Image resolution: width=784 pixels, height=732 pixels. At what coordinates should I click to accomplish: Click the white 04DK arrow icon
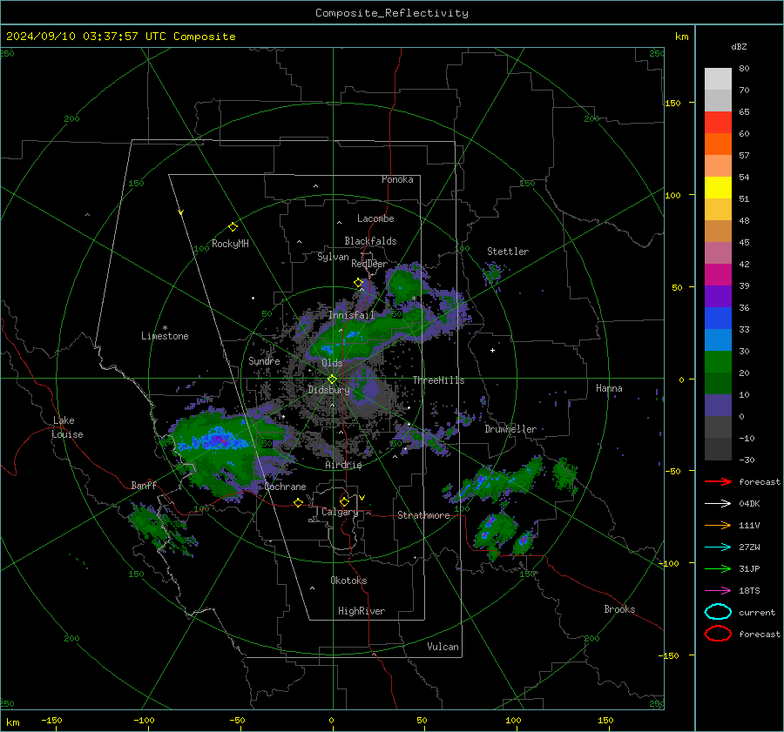pos(718,503)
